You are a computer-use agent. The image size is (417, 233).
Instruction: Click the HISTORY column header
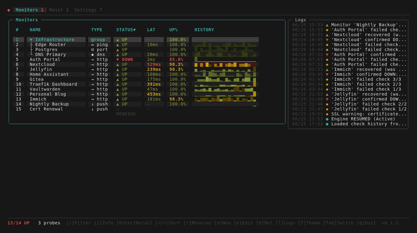click(204, 30)
